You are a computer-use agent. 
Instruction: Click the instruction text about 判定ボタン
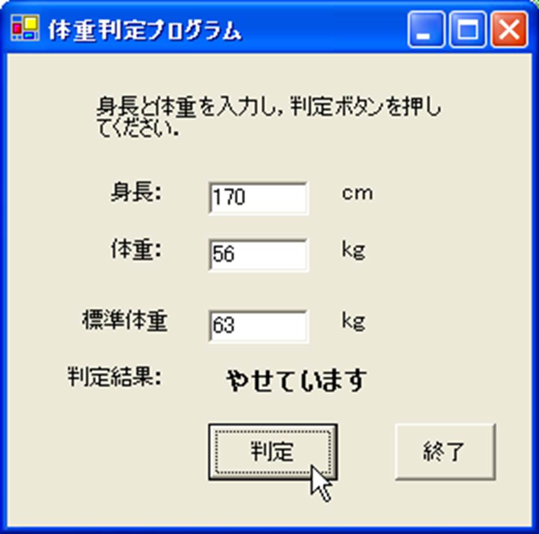coord(268,116)
